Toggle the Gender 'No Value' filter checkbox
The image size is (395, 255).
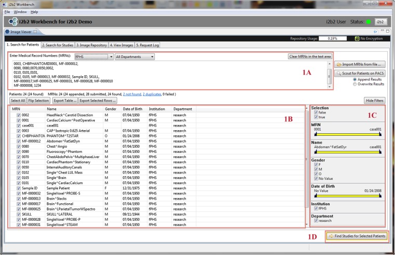317,179
